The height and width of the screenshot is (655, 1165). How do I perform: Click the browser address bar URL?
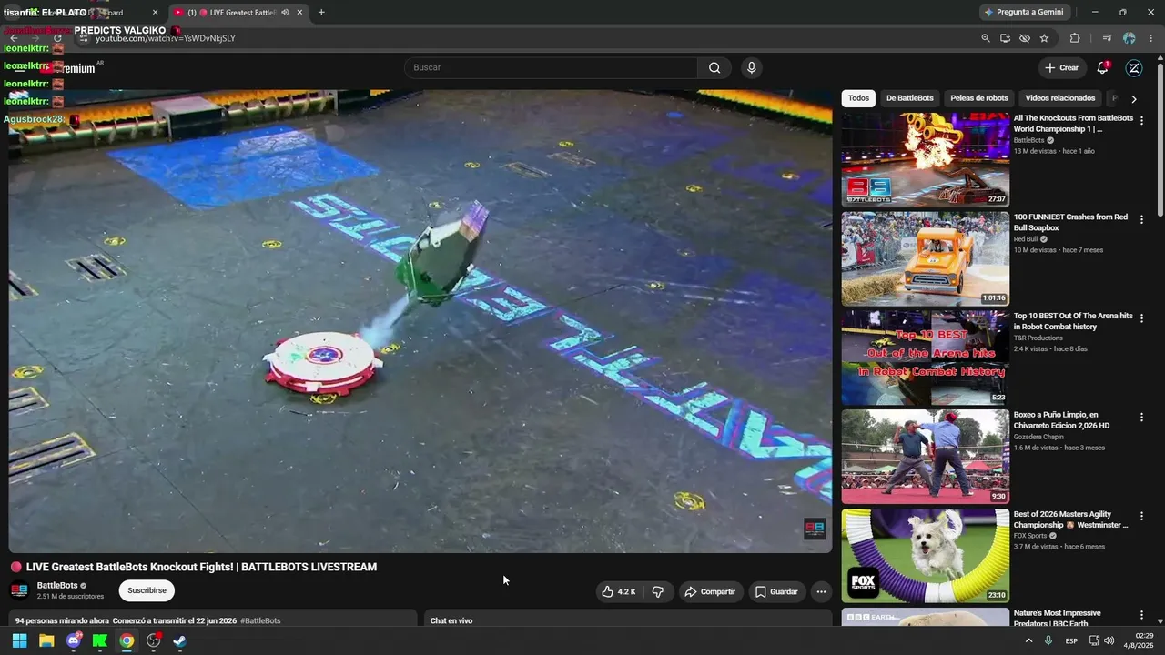(166, 38)
